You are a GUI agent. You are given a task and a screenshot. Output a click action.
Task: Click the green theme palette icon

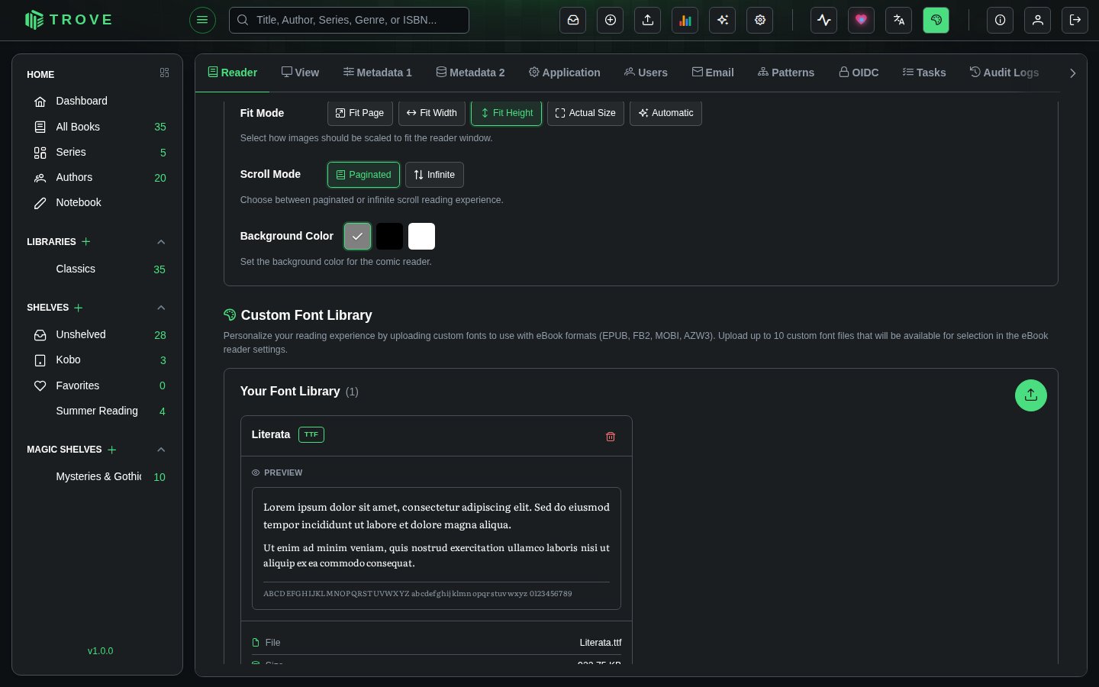pyautogui.click(x=936, y=20)
